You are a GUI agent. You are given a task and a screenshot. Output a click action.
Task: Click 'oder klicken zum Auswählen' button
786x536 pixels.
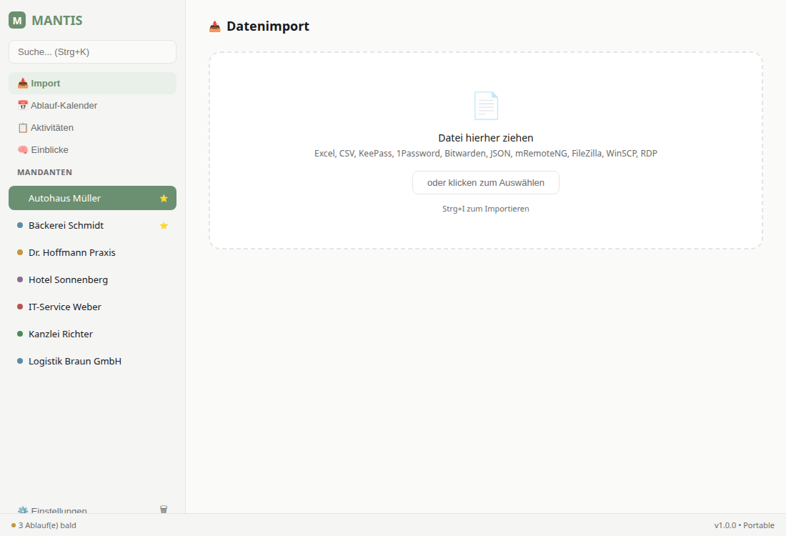[x=486, y=182]
